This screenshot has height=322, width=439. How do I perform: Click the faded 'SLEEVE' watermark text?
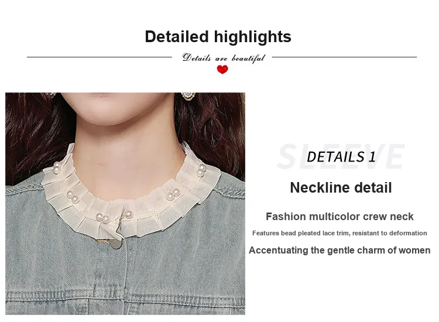341,156
